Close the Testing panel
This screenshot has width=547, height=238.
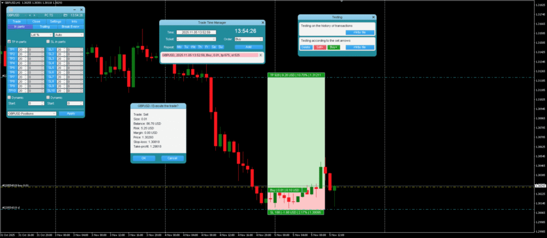click(x=372, y=17)
